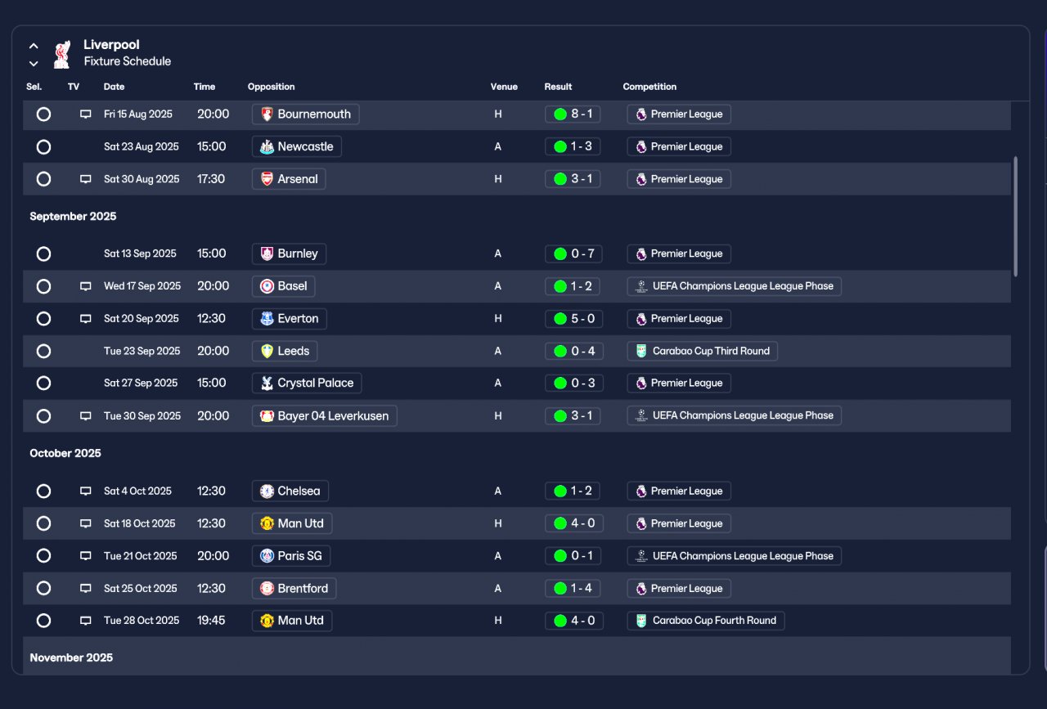The height and width of the screenshot is (709, 1047).
Task: Click the down chevron beside Fixture Schedule
Action: (34, 63)
